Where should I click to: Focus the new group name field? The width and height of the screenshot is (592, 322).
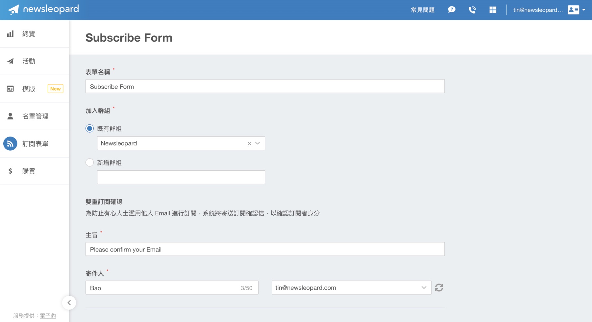point(181,177)
